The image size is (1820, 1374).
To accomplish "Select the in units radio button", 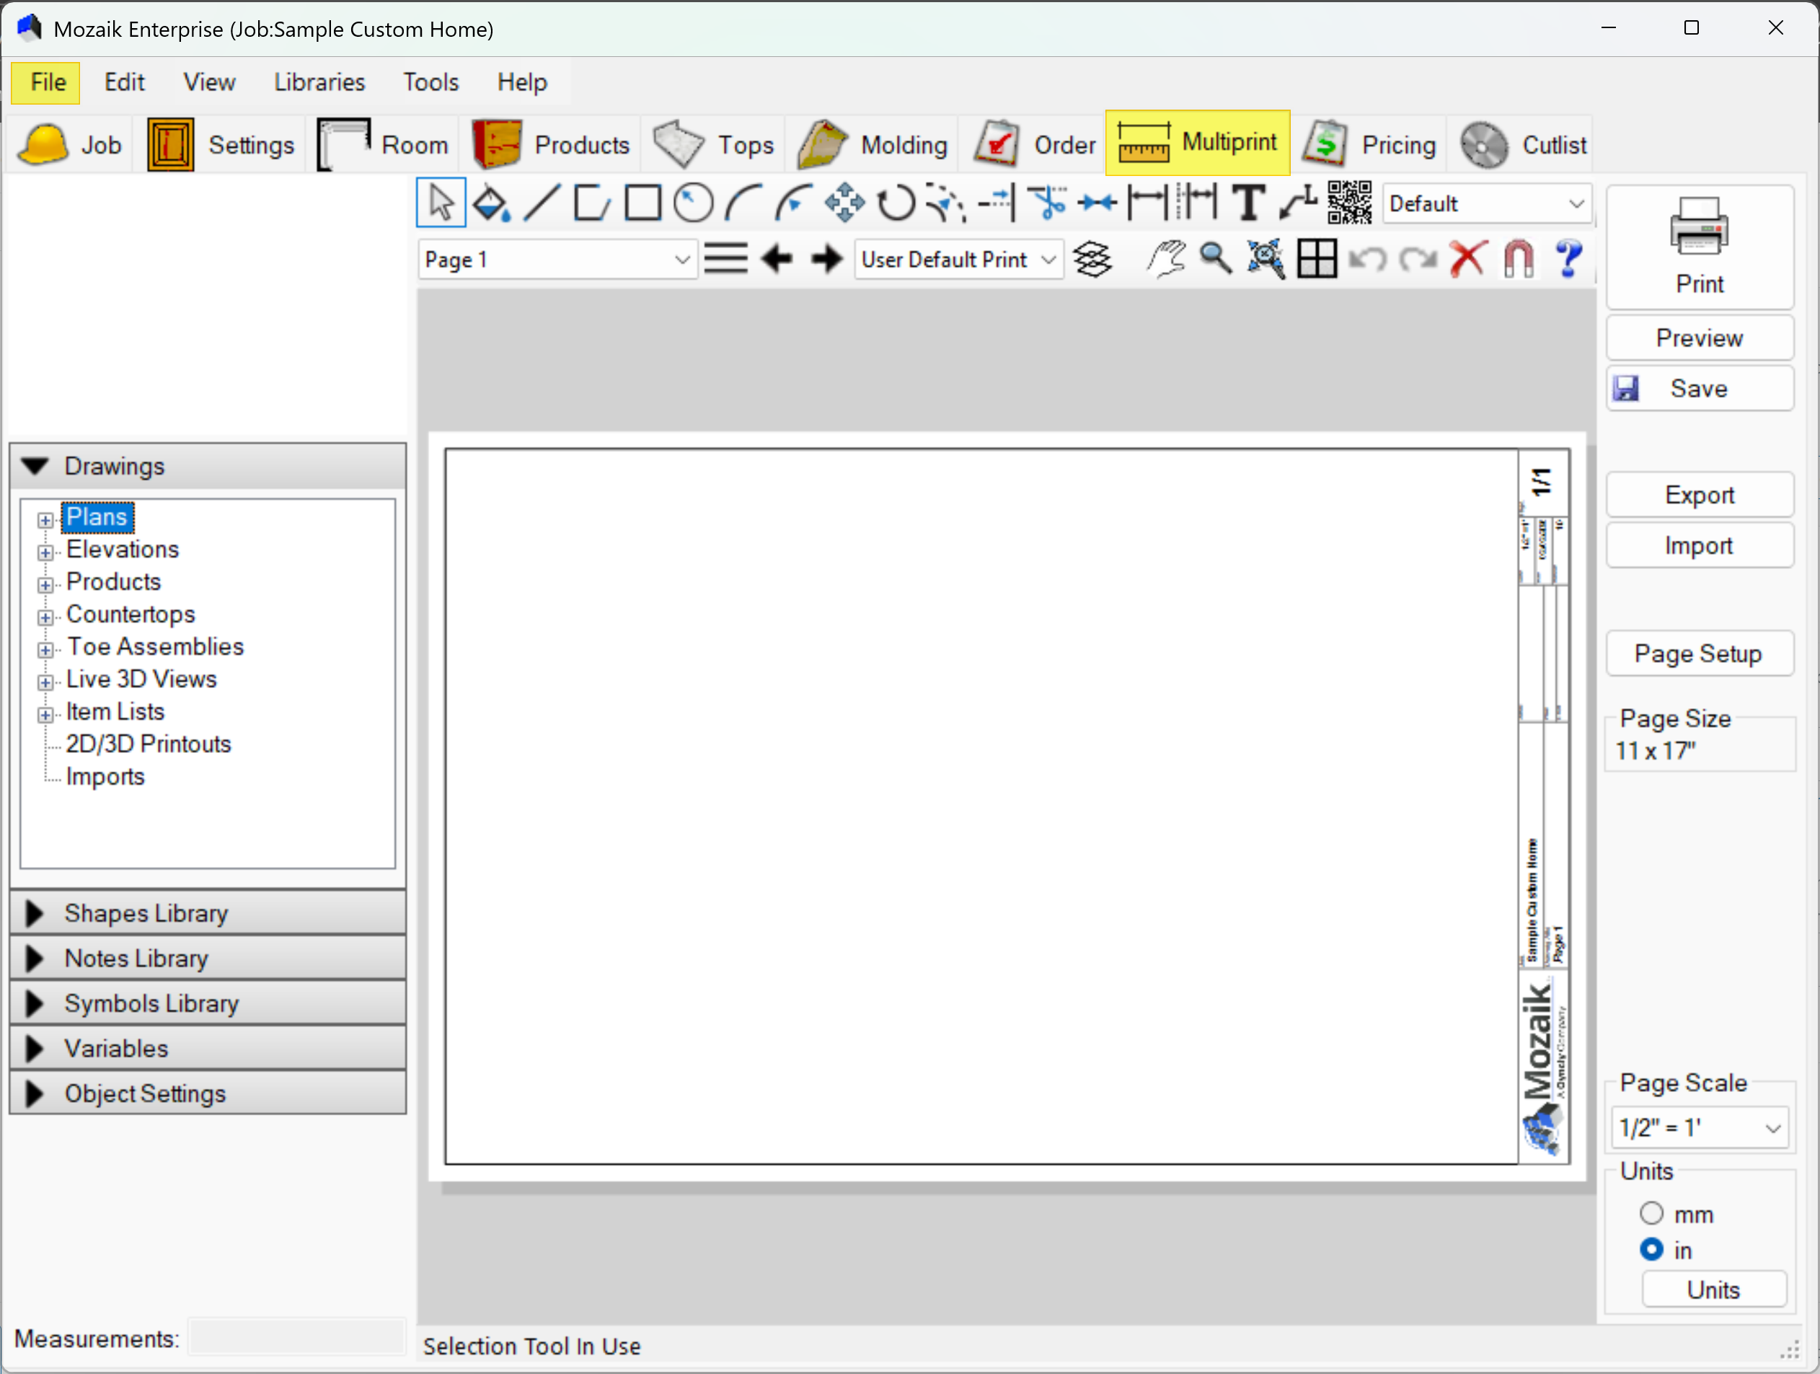I will [x=1651, y=1251].
